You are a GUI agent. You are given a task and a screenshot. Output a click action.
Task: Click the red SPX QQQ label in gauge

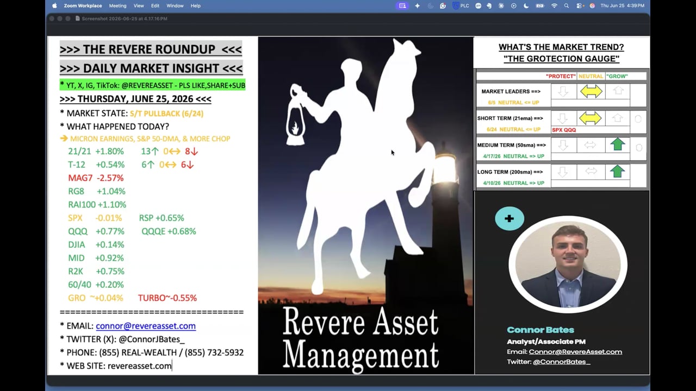(564, 130)
